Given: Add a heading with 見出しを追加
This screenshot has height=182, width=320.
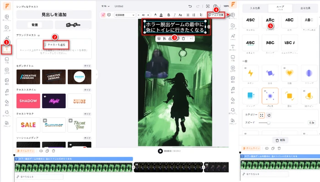Looking at the screenshot, I should 54,15.
